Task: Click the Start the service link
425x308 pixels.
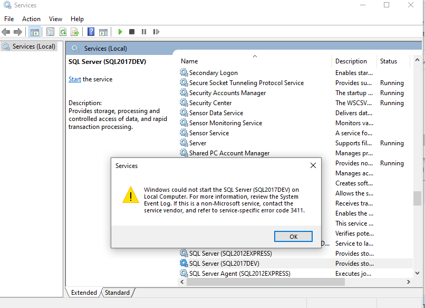Action: [74, 79]
